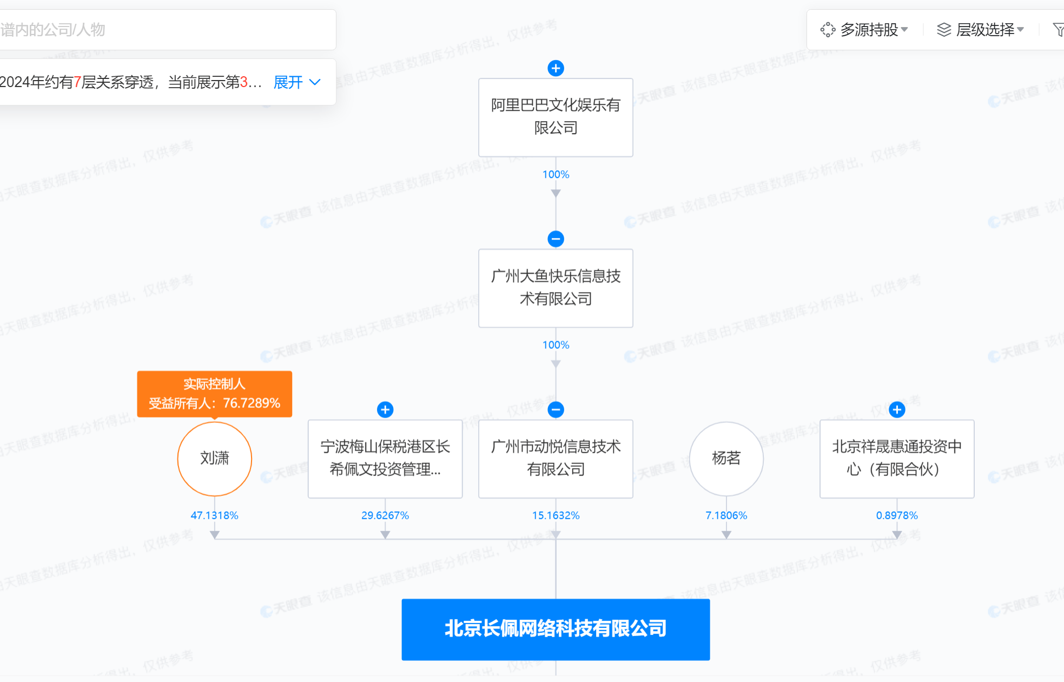Click the 阿里巴巴文化娱乐有限公司 company box

point(556,117)
